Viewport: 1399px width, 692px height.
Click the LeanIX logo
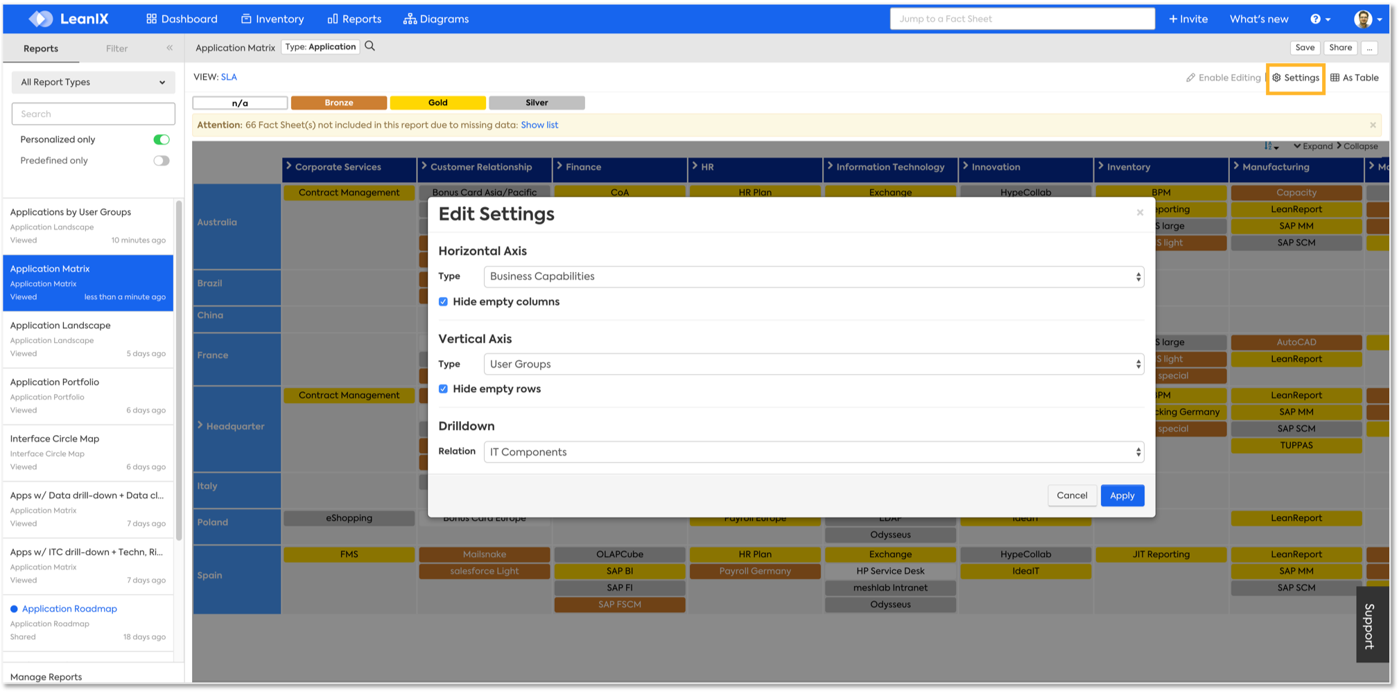69,19
